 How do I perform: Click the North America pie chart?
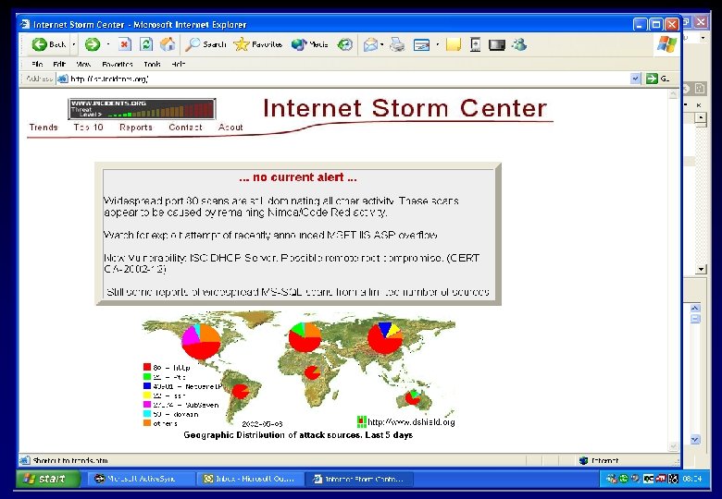click(x=201, y=341)
